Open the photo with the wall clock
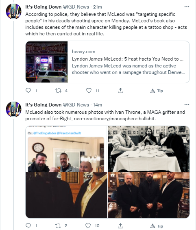This screenshot has height=230, width=196. [x=66, y=149]
